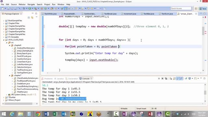This screenshot has width=208, height=117.
Task: Click Package Explorer horizontal scrollbar thumb
Action: click(18, 104)
